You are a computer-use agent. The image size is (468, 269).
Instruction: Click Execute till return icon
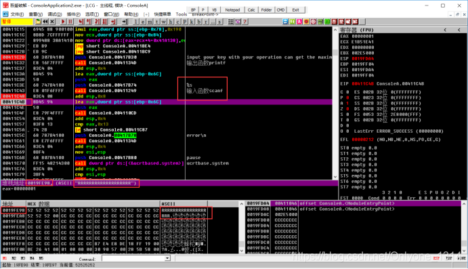click(x=113, y=22)
